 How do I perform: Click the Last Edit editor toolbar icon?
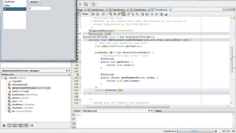coord(93,14)
